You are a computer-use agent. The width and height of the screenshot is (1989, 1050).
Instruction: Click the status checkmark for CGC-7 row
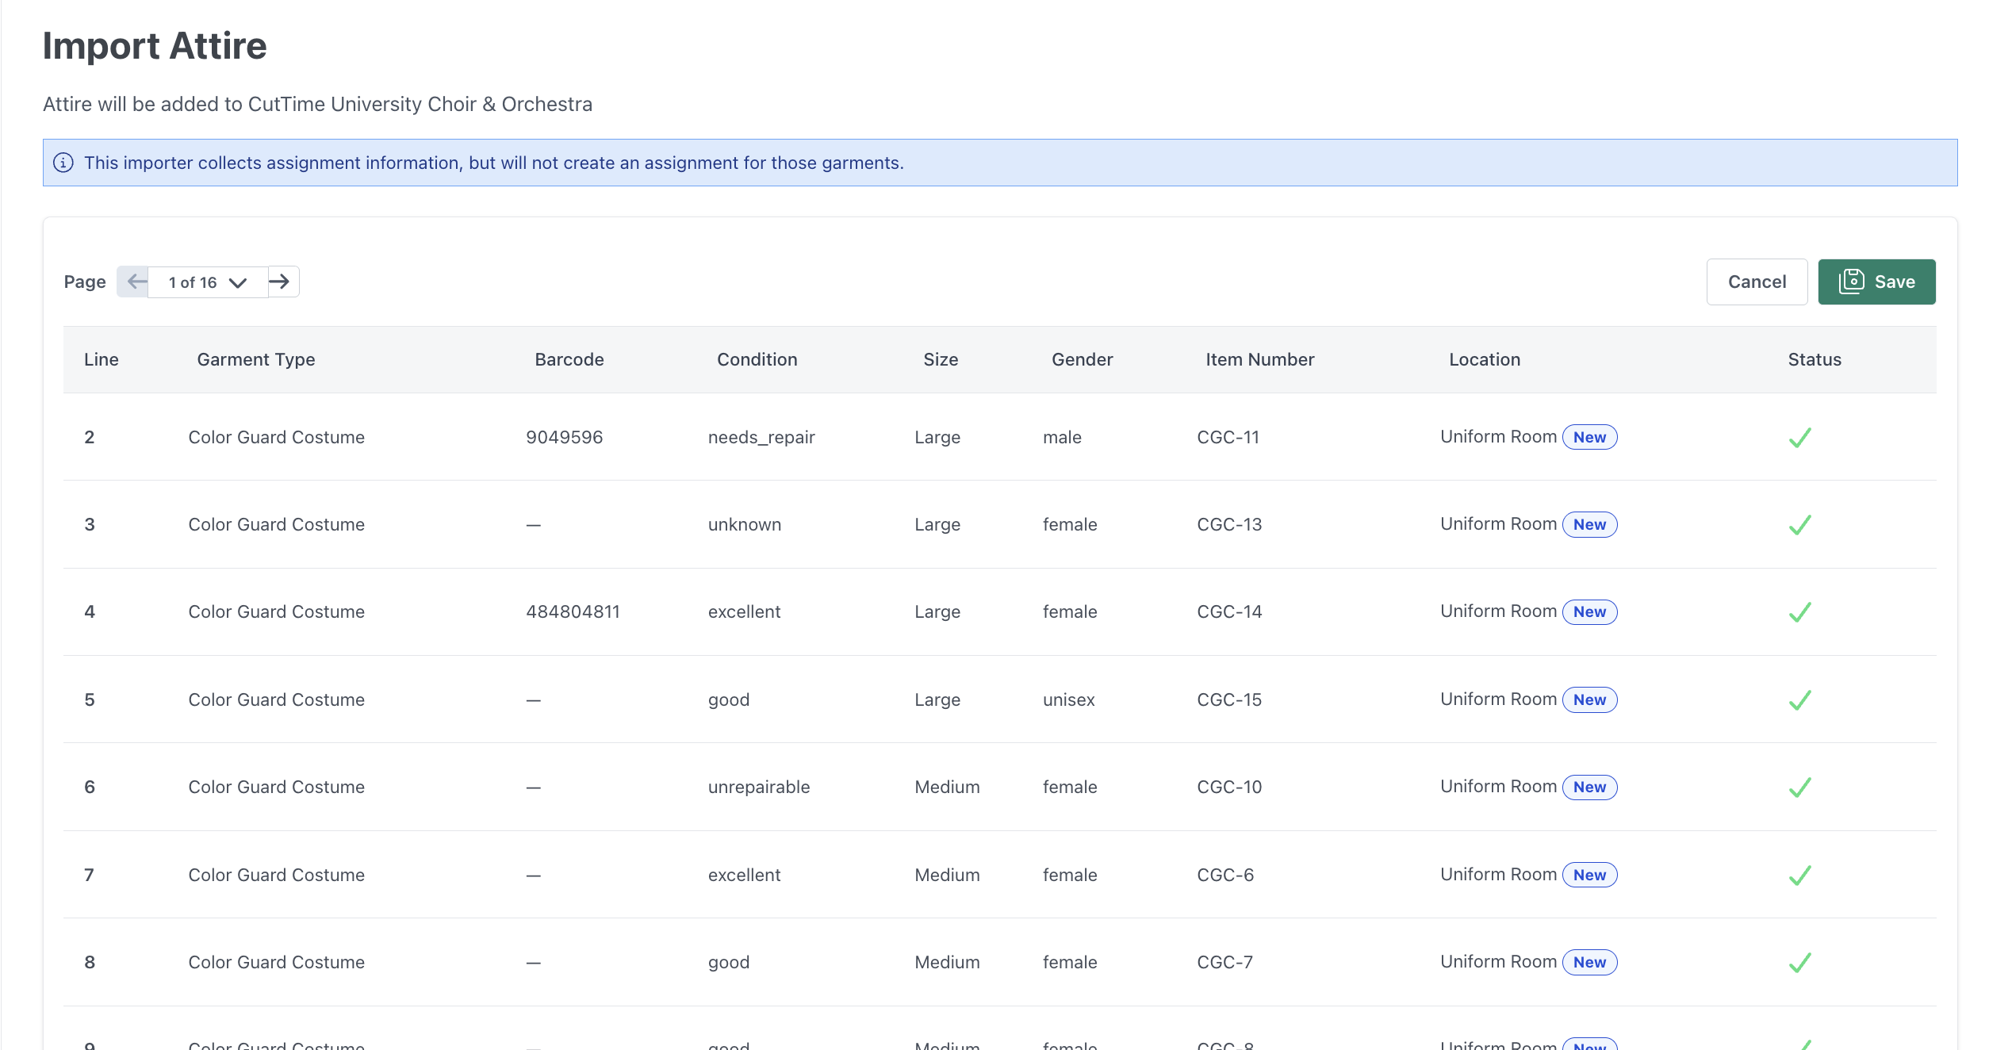click(x=1799, y=963)
